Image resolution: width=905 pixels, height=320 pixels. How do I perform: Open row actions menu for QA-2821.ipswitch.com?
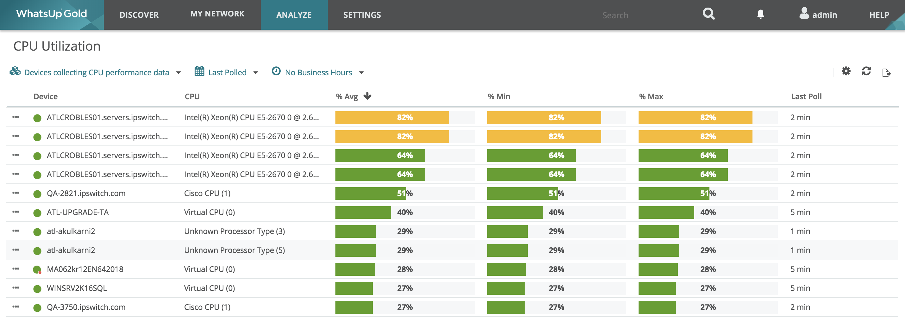click(16, 193)
